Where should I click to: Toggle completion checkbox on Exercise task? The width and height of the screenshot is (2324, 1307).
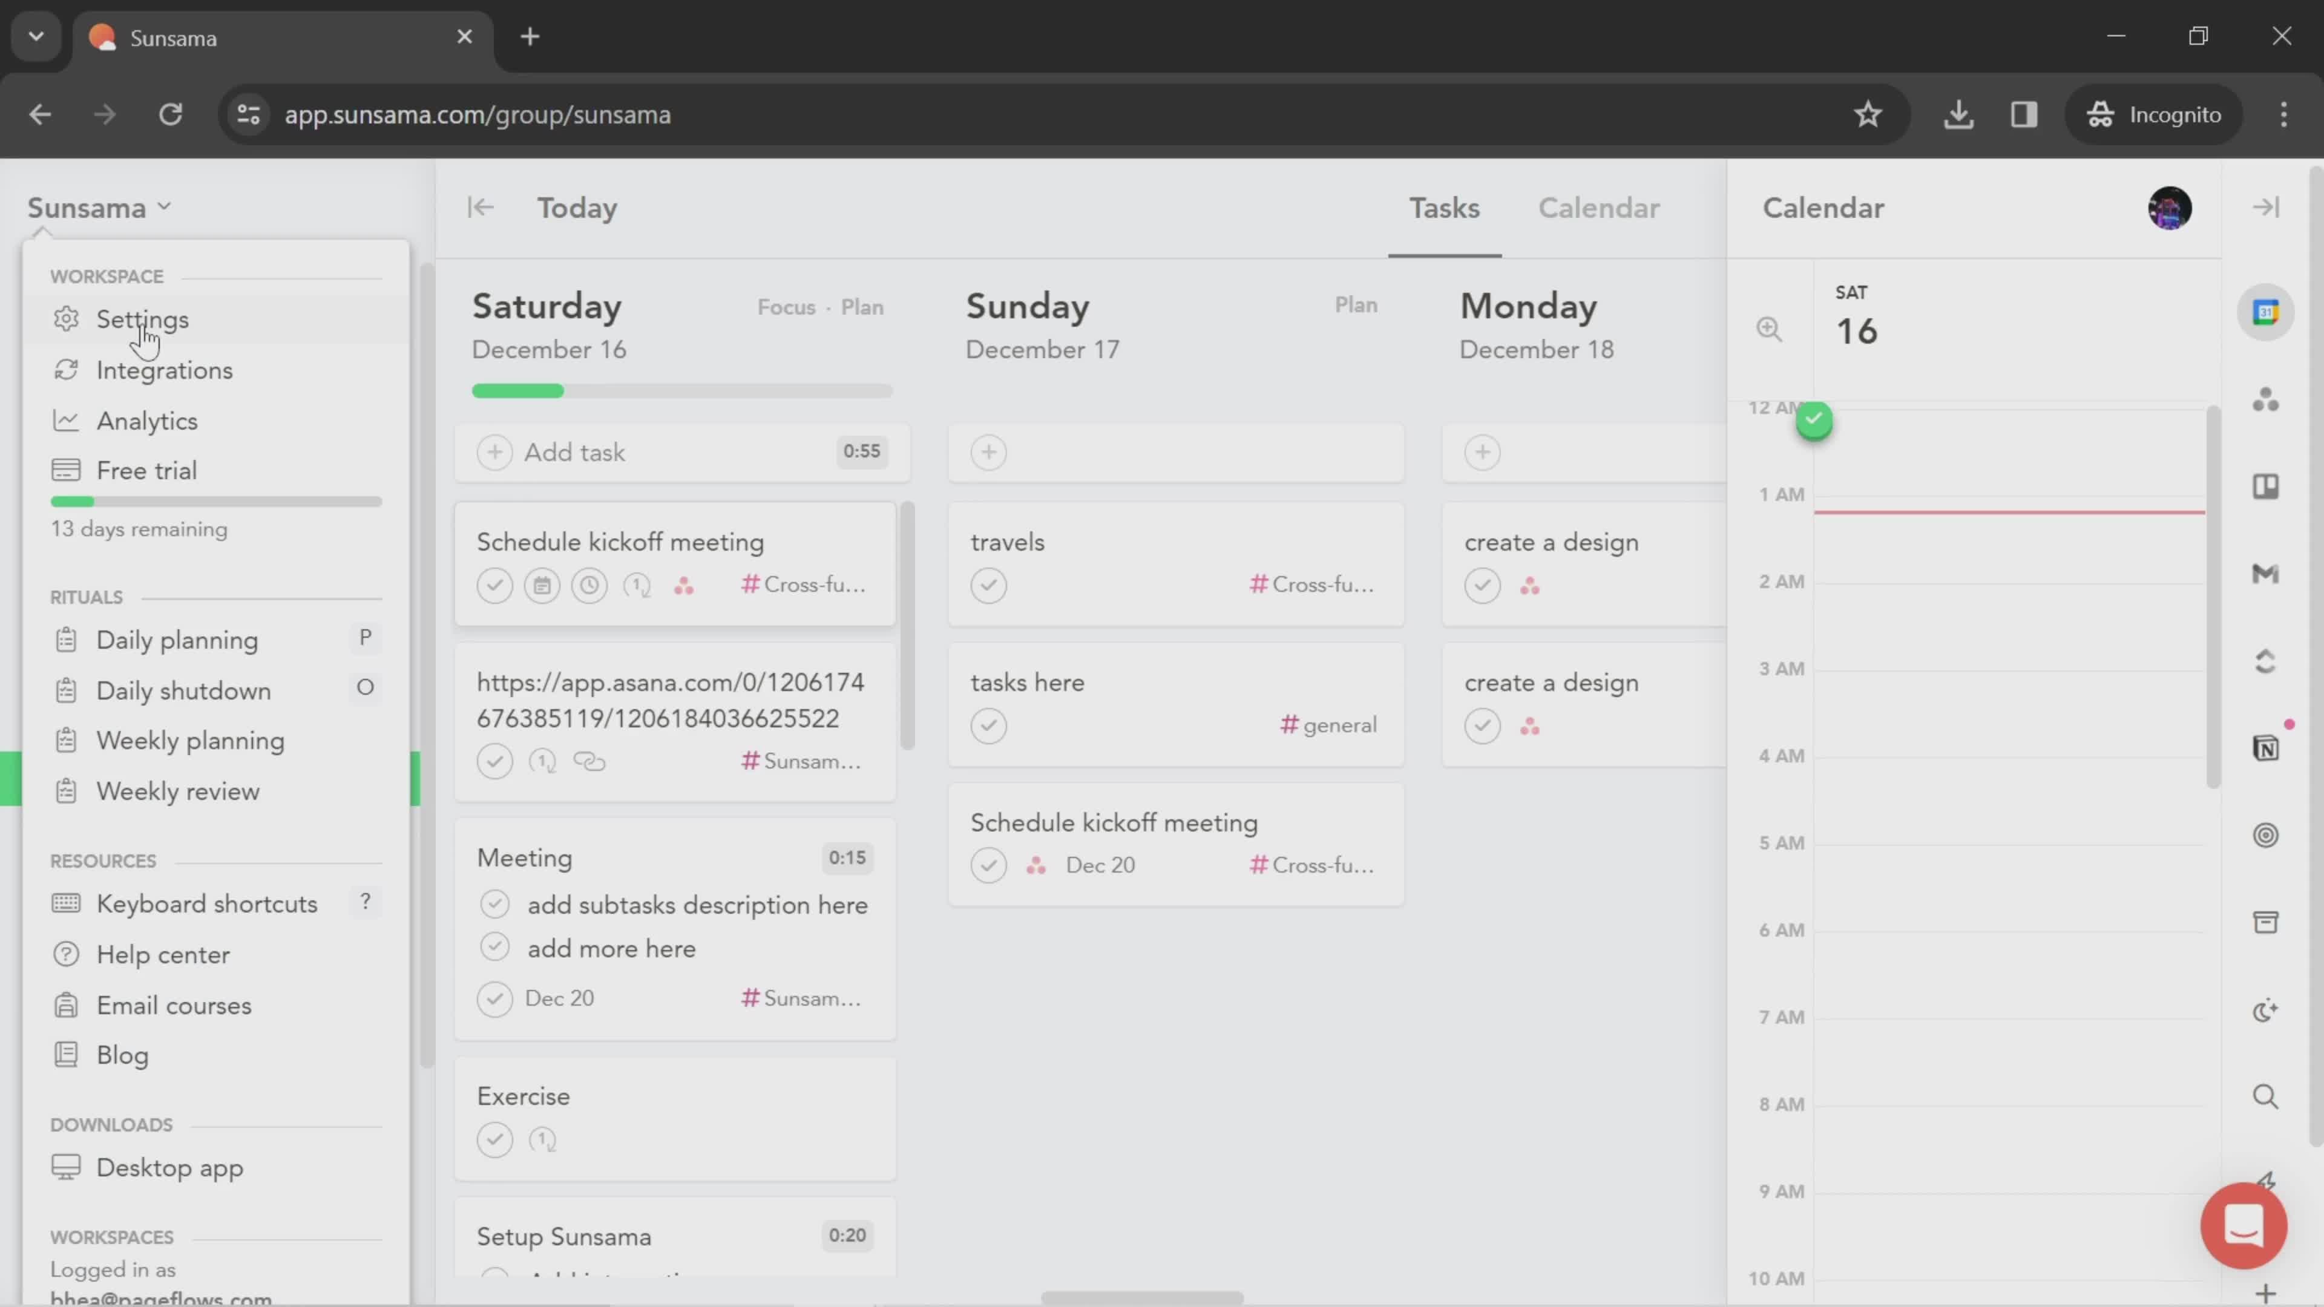pos(495,1139)
